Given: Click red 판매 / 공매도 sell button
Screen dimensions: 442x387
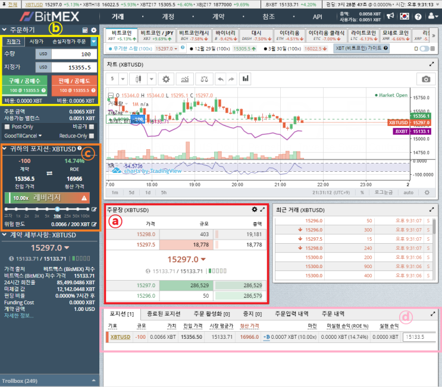Looking at the screenshot, I should (74, 86).
